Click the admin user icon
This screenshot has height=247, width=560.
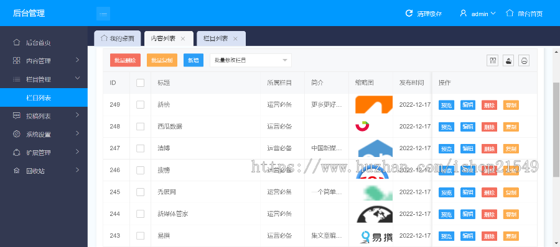[463, 14]
